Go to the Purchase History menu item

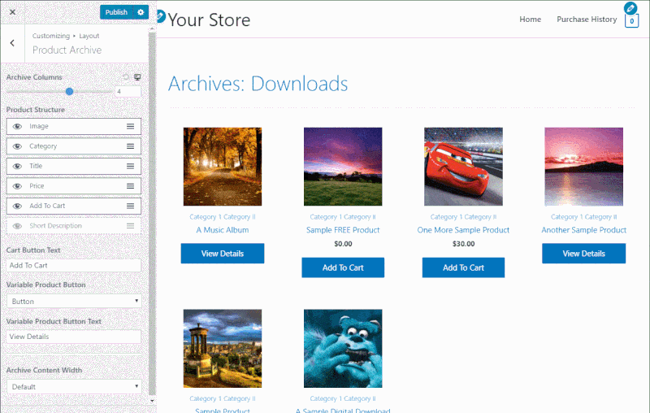587,19
